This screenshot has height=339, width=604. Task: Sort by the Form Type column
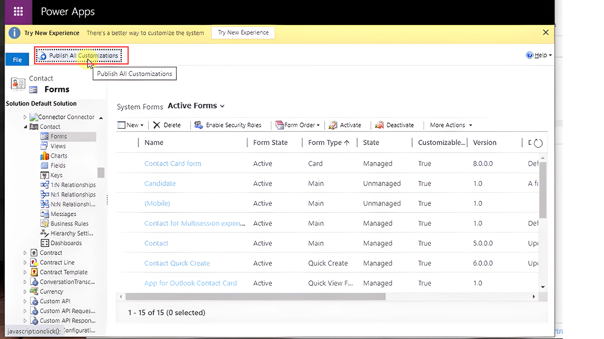click(x=328, y=143)
